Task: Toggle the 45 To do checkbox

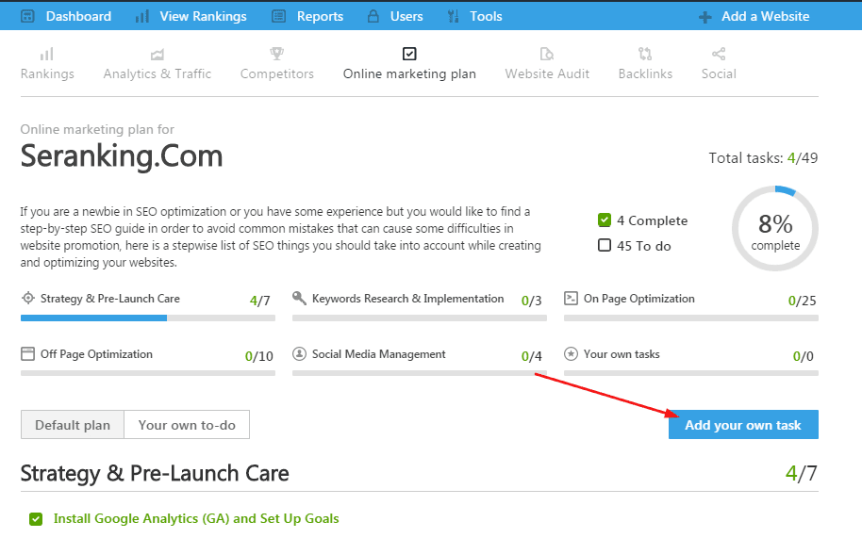Action: (x=605, y=245)
